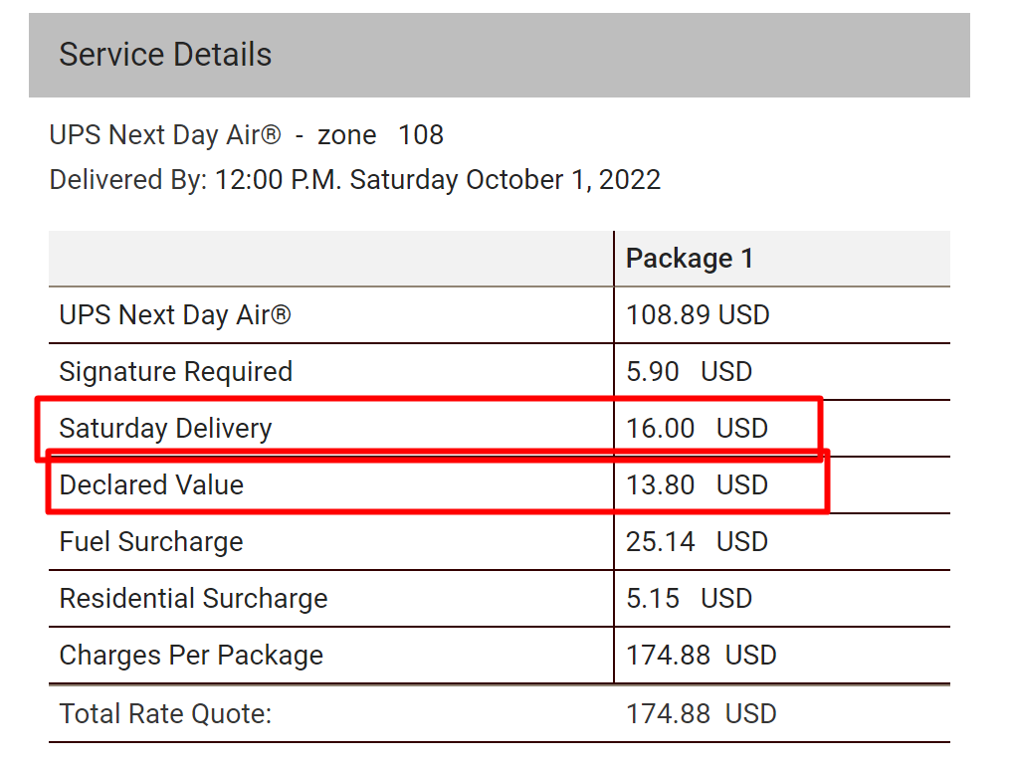1012x762 pixels.
Task: Select the Signature Required row label
Action: (x=175, y=372)
